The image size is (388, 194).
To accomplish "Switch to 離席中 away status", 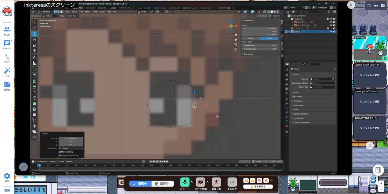I will coord(163,184).
